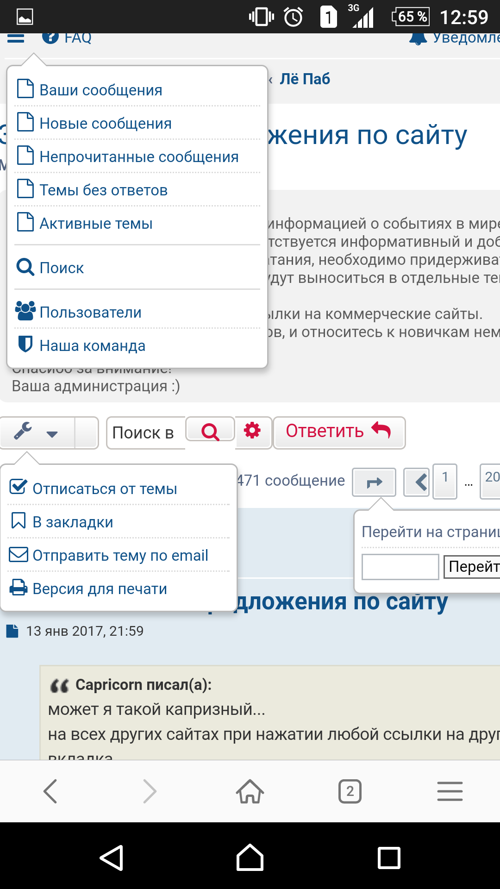The width and height of the screenshot is (500, 889).
Task: Select Непрочитанные сообщения menu item
Action: point(139,157)
